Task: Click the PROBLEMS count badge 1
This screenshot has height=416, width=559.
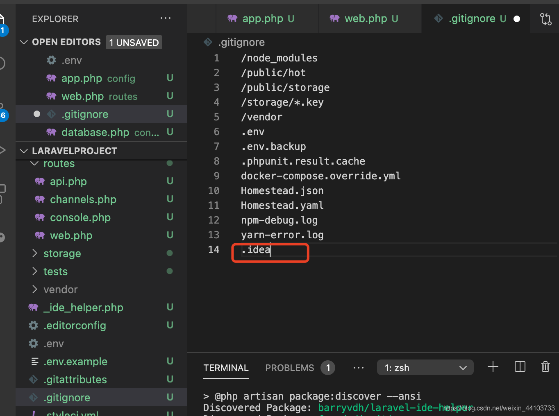Action: pos(328,368)
